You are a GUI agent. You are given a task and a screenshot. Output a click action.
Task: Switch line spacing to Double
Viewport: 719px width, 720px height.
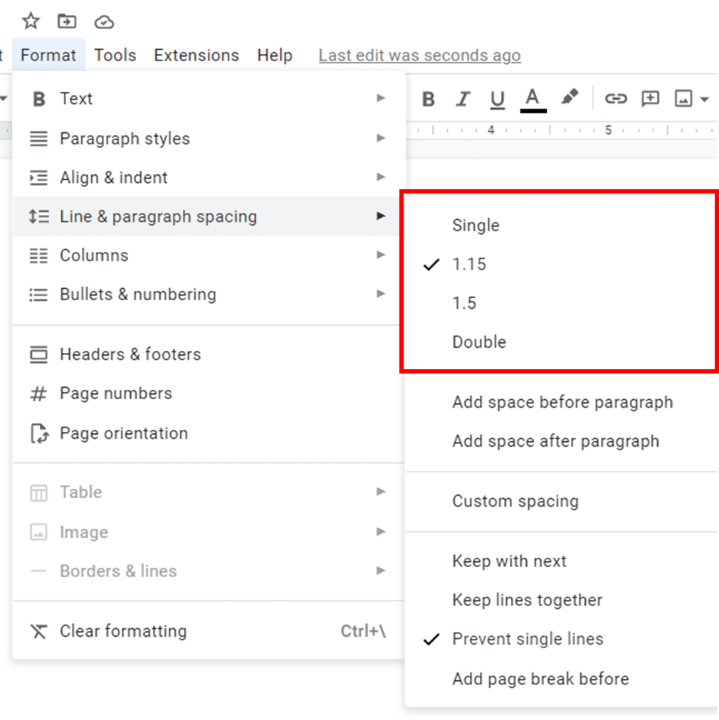478,342
